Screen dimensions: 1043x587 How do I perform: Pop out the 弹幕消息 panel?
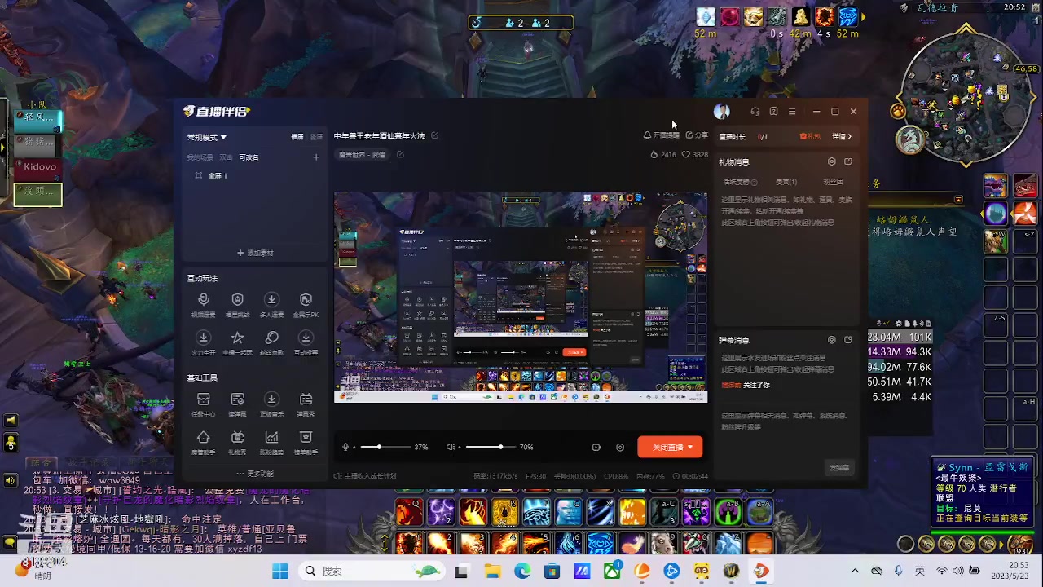pyautogui.click(x=848, y=340)
